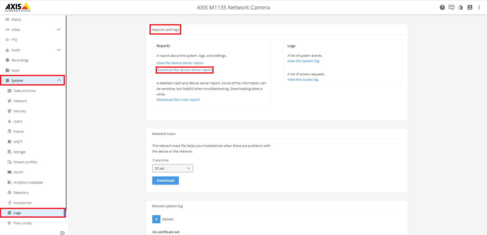Collapse the System menu chevron
Viewport: 487px width, 235px height.
click(x=59, y=80)
